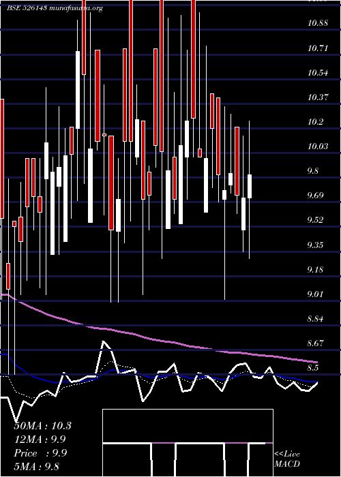Image resolution: width=341 pixels, height=477 pixels.
Task: Click the 10.54 price axis label
Action: [x=318, y=72]
